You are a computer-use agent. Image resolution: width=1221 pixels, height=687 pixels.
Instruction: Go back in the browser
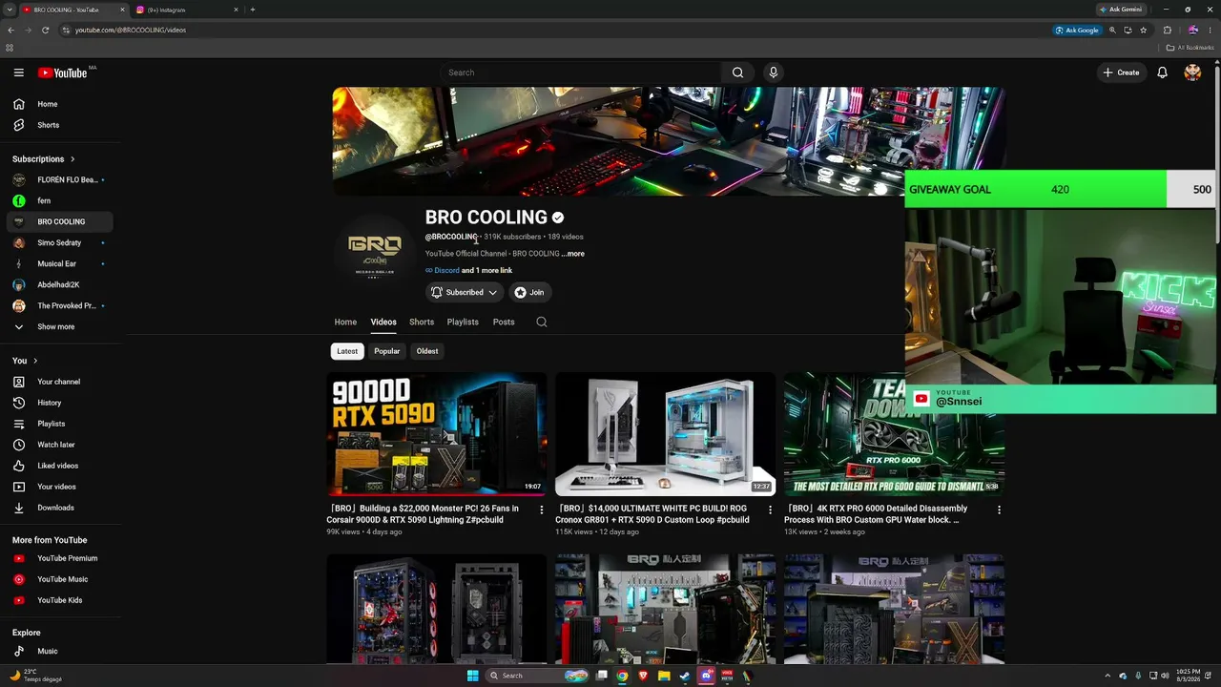tap(10, 30)
